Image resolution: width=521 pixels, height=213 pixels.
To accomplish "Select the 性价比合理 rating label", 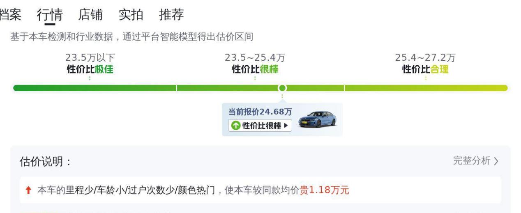I will point(425,69).
